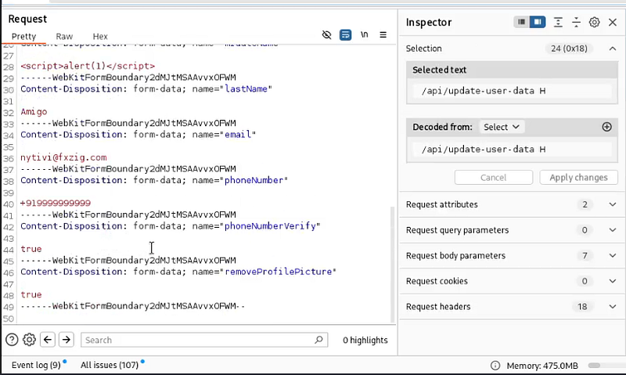Click the Cancel button
The image size is (626, 375).
tap(494, 177)
